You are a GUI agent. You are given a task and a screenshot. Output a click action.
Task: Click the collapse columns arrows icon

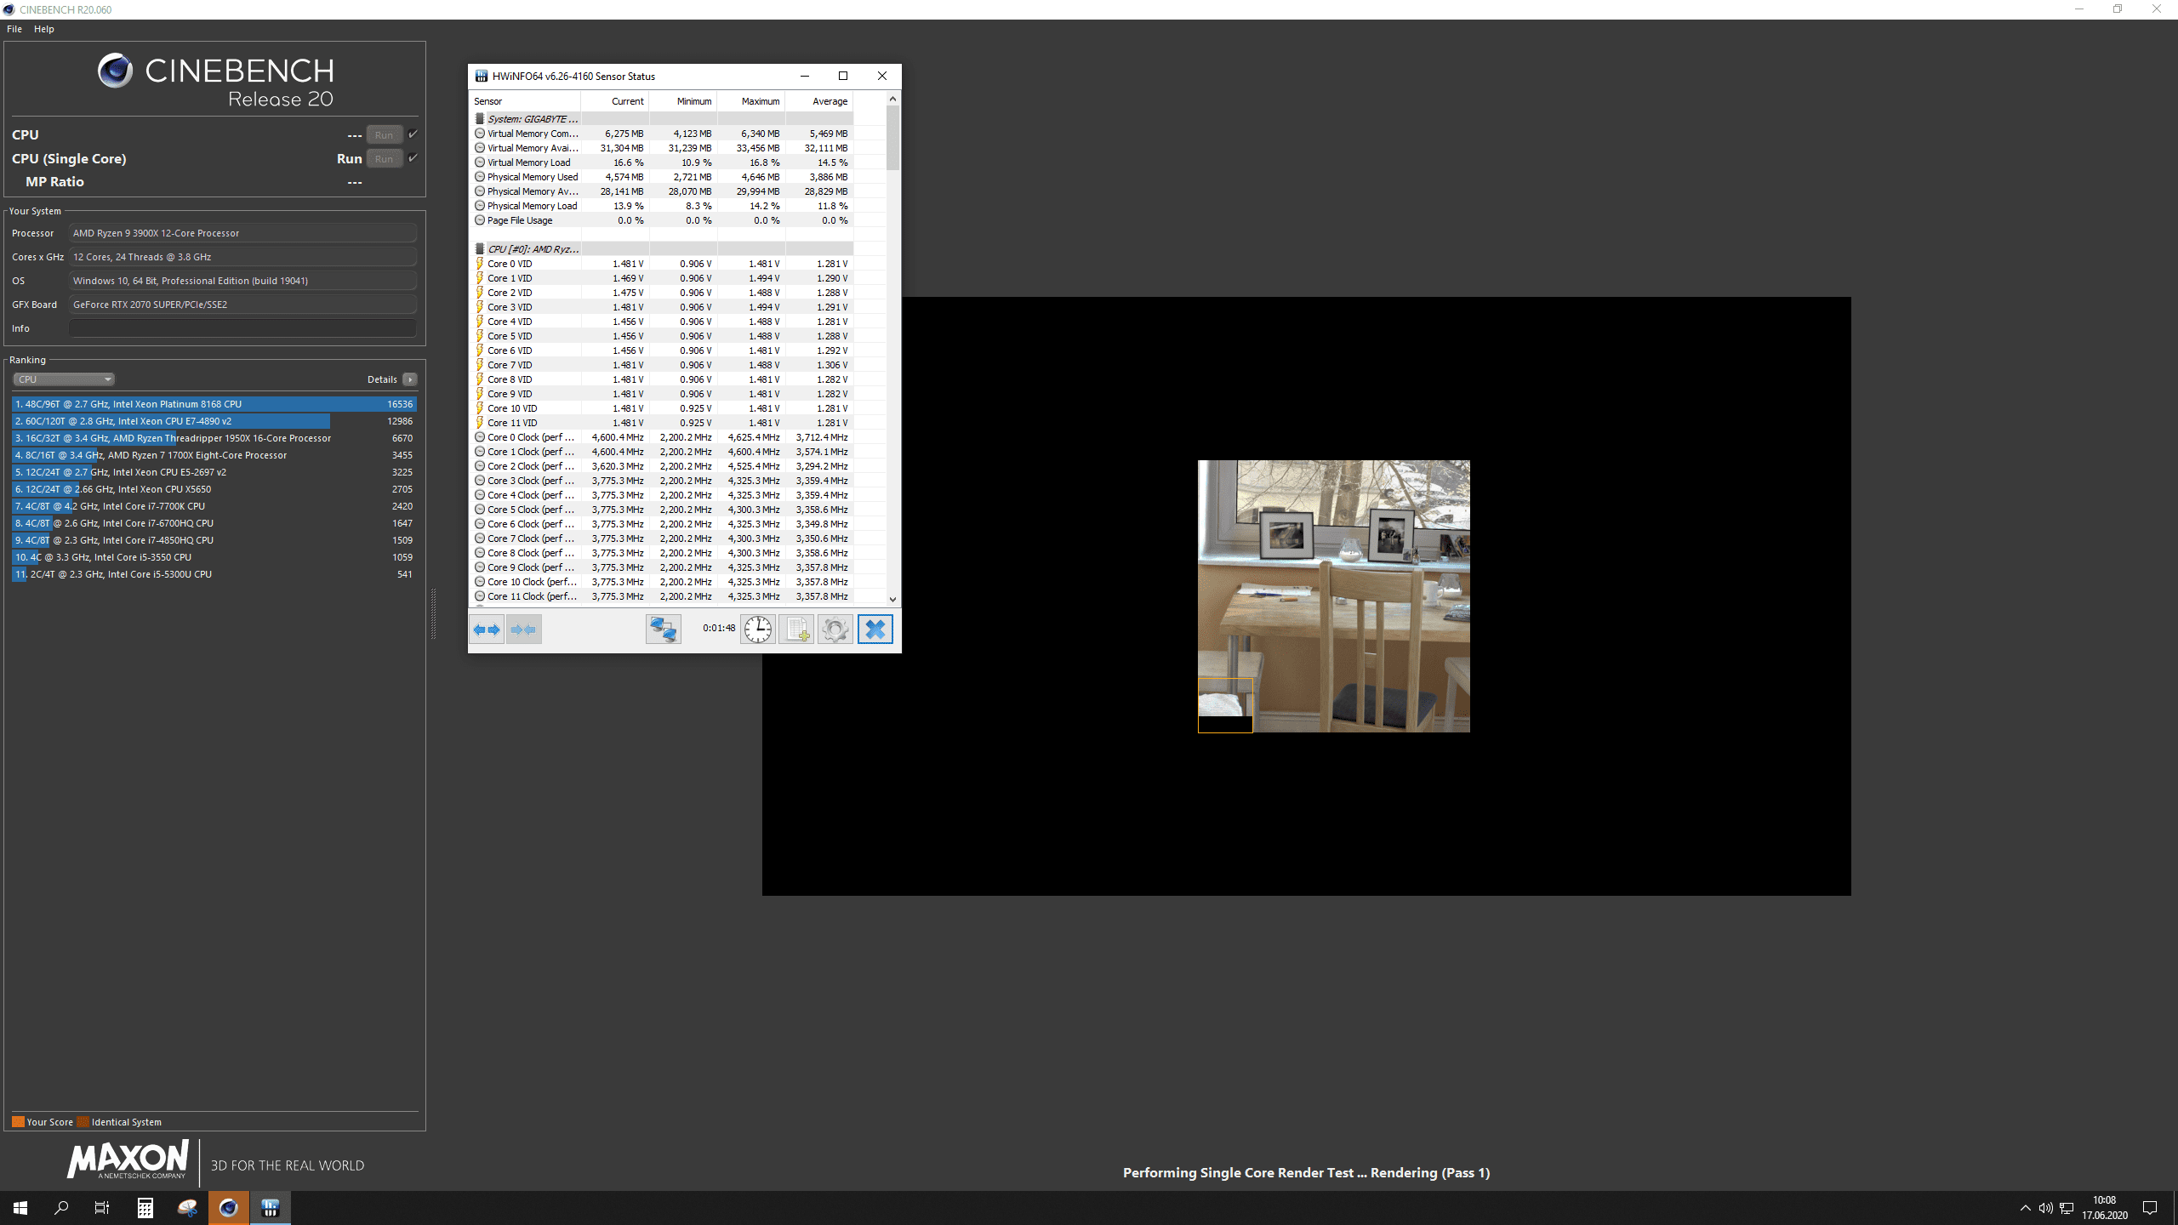pos(524,630)
